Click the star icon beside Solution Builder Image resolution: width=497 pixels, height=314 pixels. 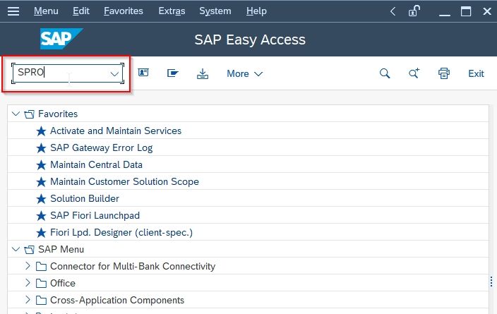[41, 199]
